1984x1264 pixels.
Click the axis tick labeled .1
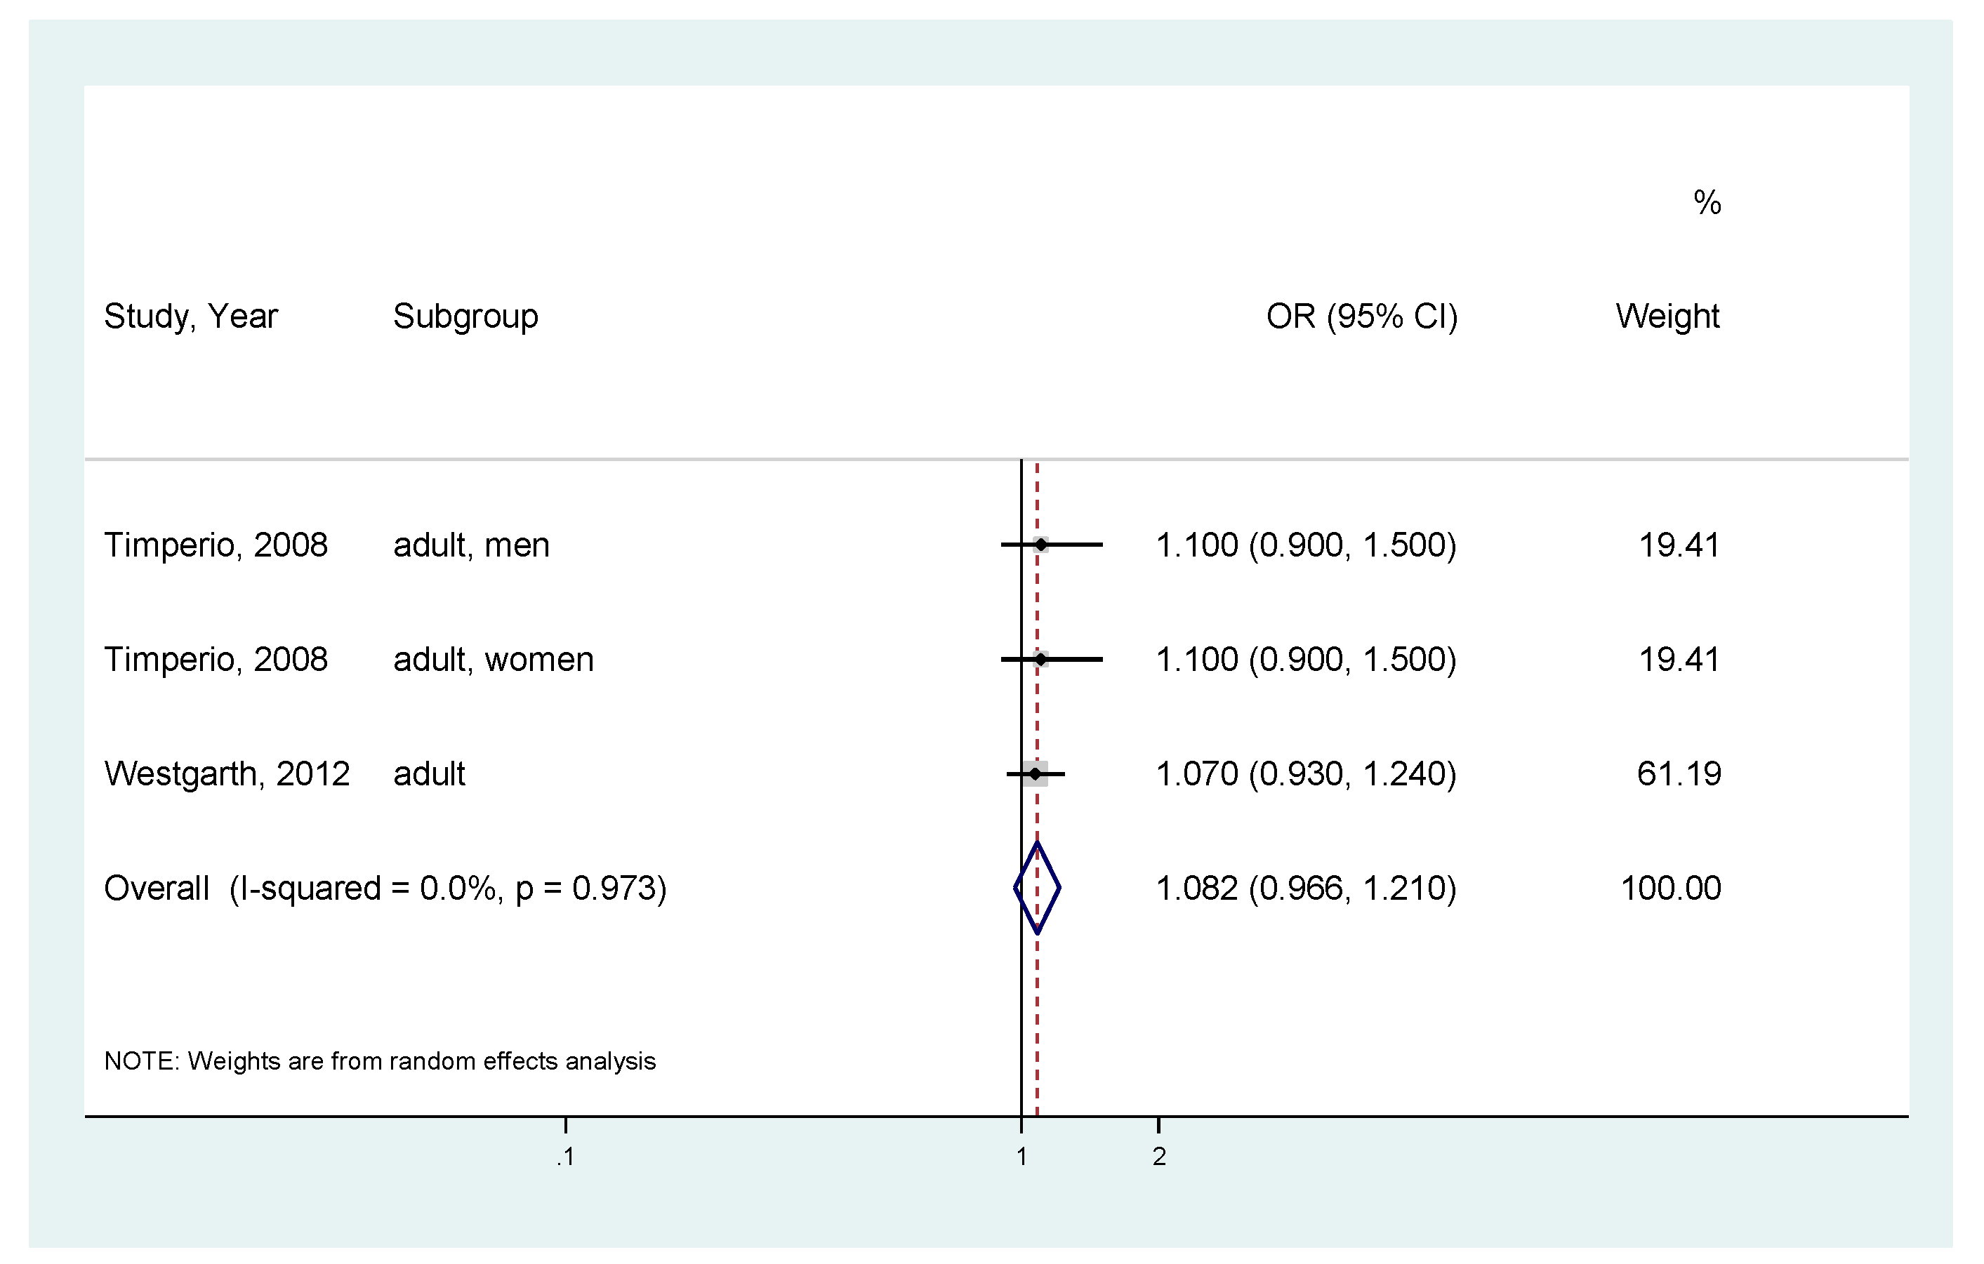click(565, 1156)
